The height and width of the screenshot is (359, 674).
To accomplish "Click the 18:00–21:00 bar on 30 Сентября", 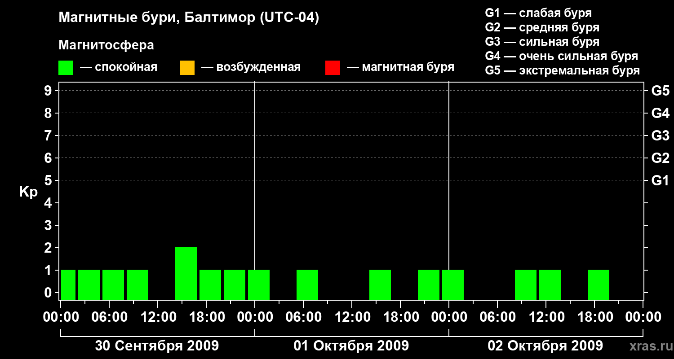I will point(210,285).
